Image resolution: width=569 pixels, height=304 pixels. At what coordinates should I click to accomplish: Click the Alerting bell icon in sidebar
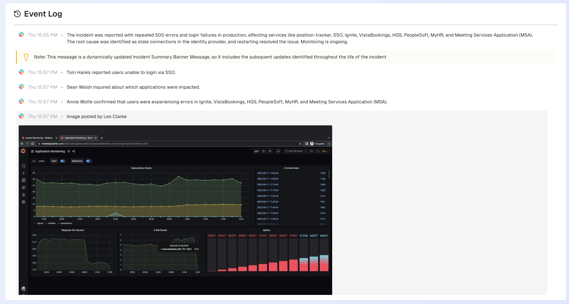pyautogui.click(x=23, y=195)
